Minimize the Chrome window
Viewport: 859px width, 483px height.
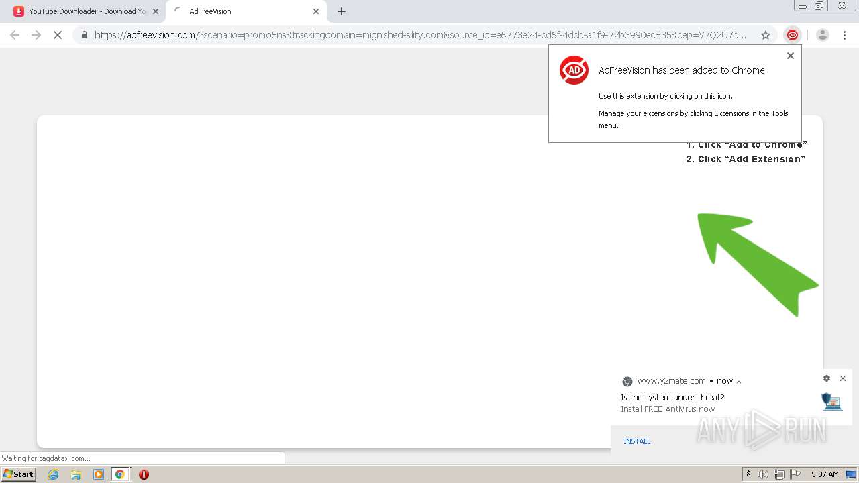point(802,6)
